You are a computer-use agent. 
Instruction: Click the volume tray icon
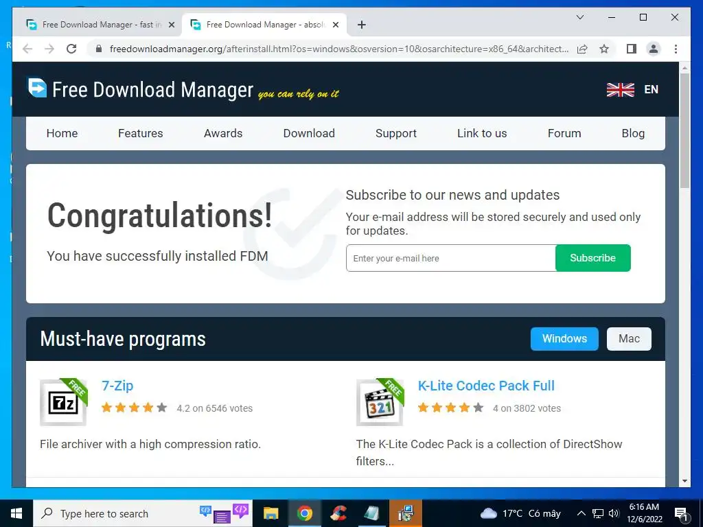coord(614,513)
